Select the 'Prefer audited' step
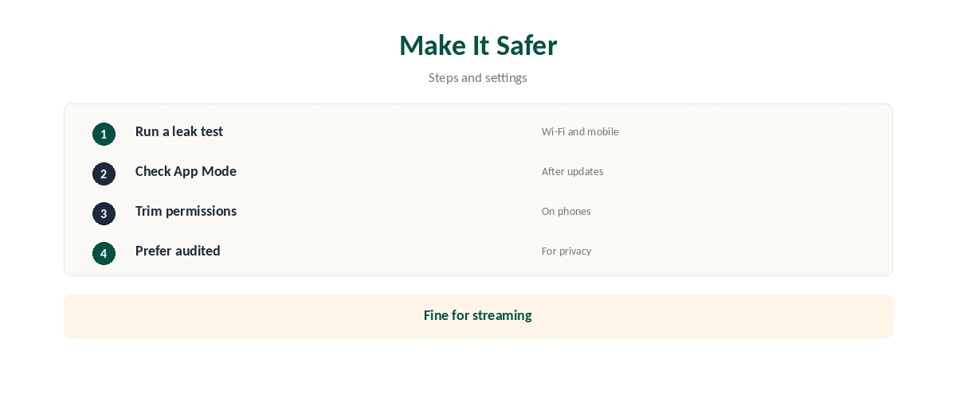956x398 pixels. [178, 251]
